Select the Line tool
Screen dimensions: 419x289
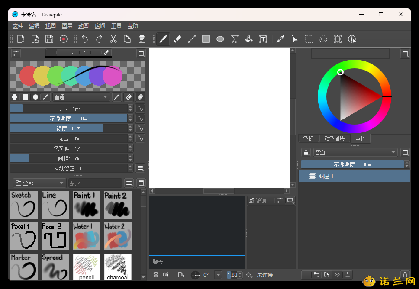click(192, 39)
